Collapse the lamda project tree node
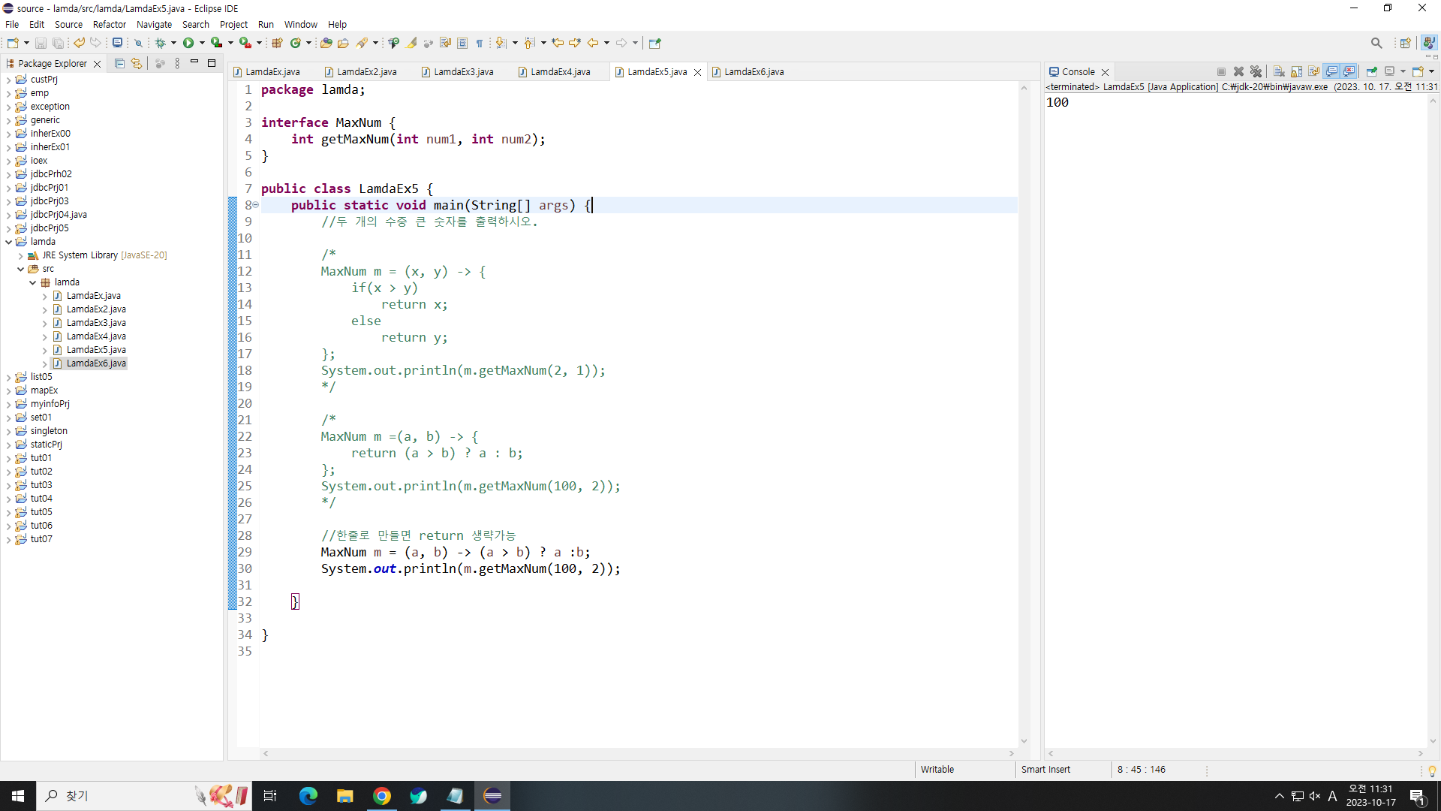Image resolution: width=1441 pixels, height=811 pixels. tap(9, 242)
